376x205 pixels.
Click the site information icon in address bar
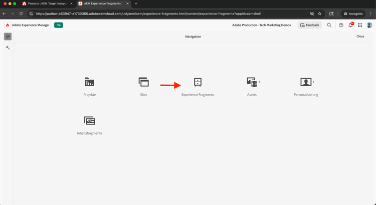point(31,14)
